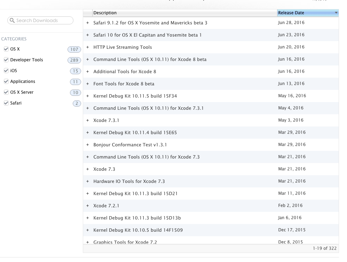Expand Font Tools for Xcode 8 beta
The image size is (347, 262).
click(88, 84)
